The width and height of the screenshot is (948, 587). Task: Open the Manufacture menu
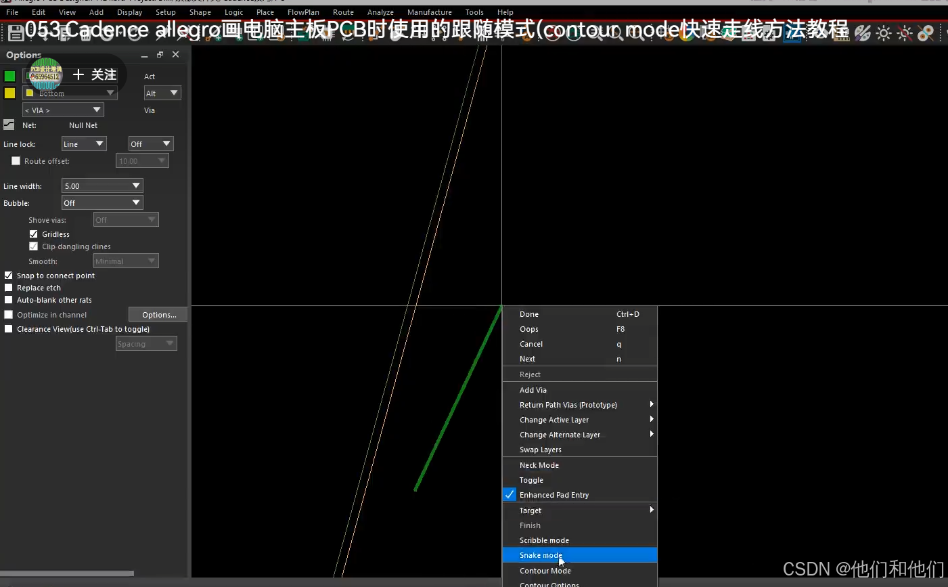430,12
